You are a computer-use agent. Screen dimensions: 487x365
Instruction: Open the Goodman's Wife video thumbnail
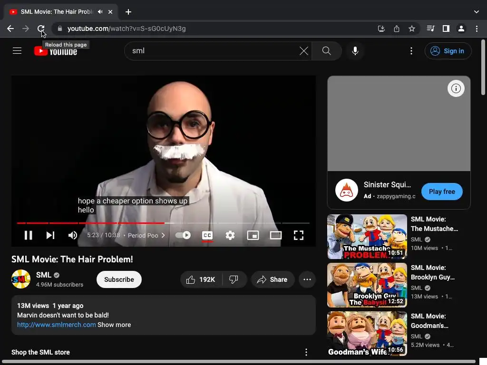(367, 333)
